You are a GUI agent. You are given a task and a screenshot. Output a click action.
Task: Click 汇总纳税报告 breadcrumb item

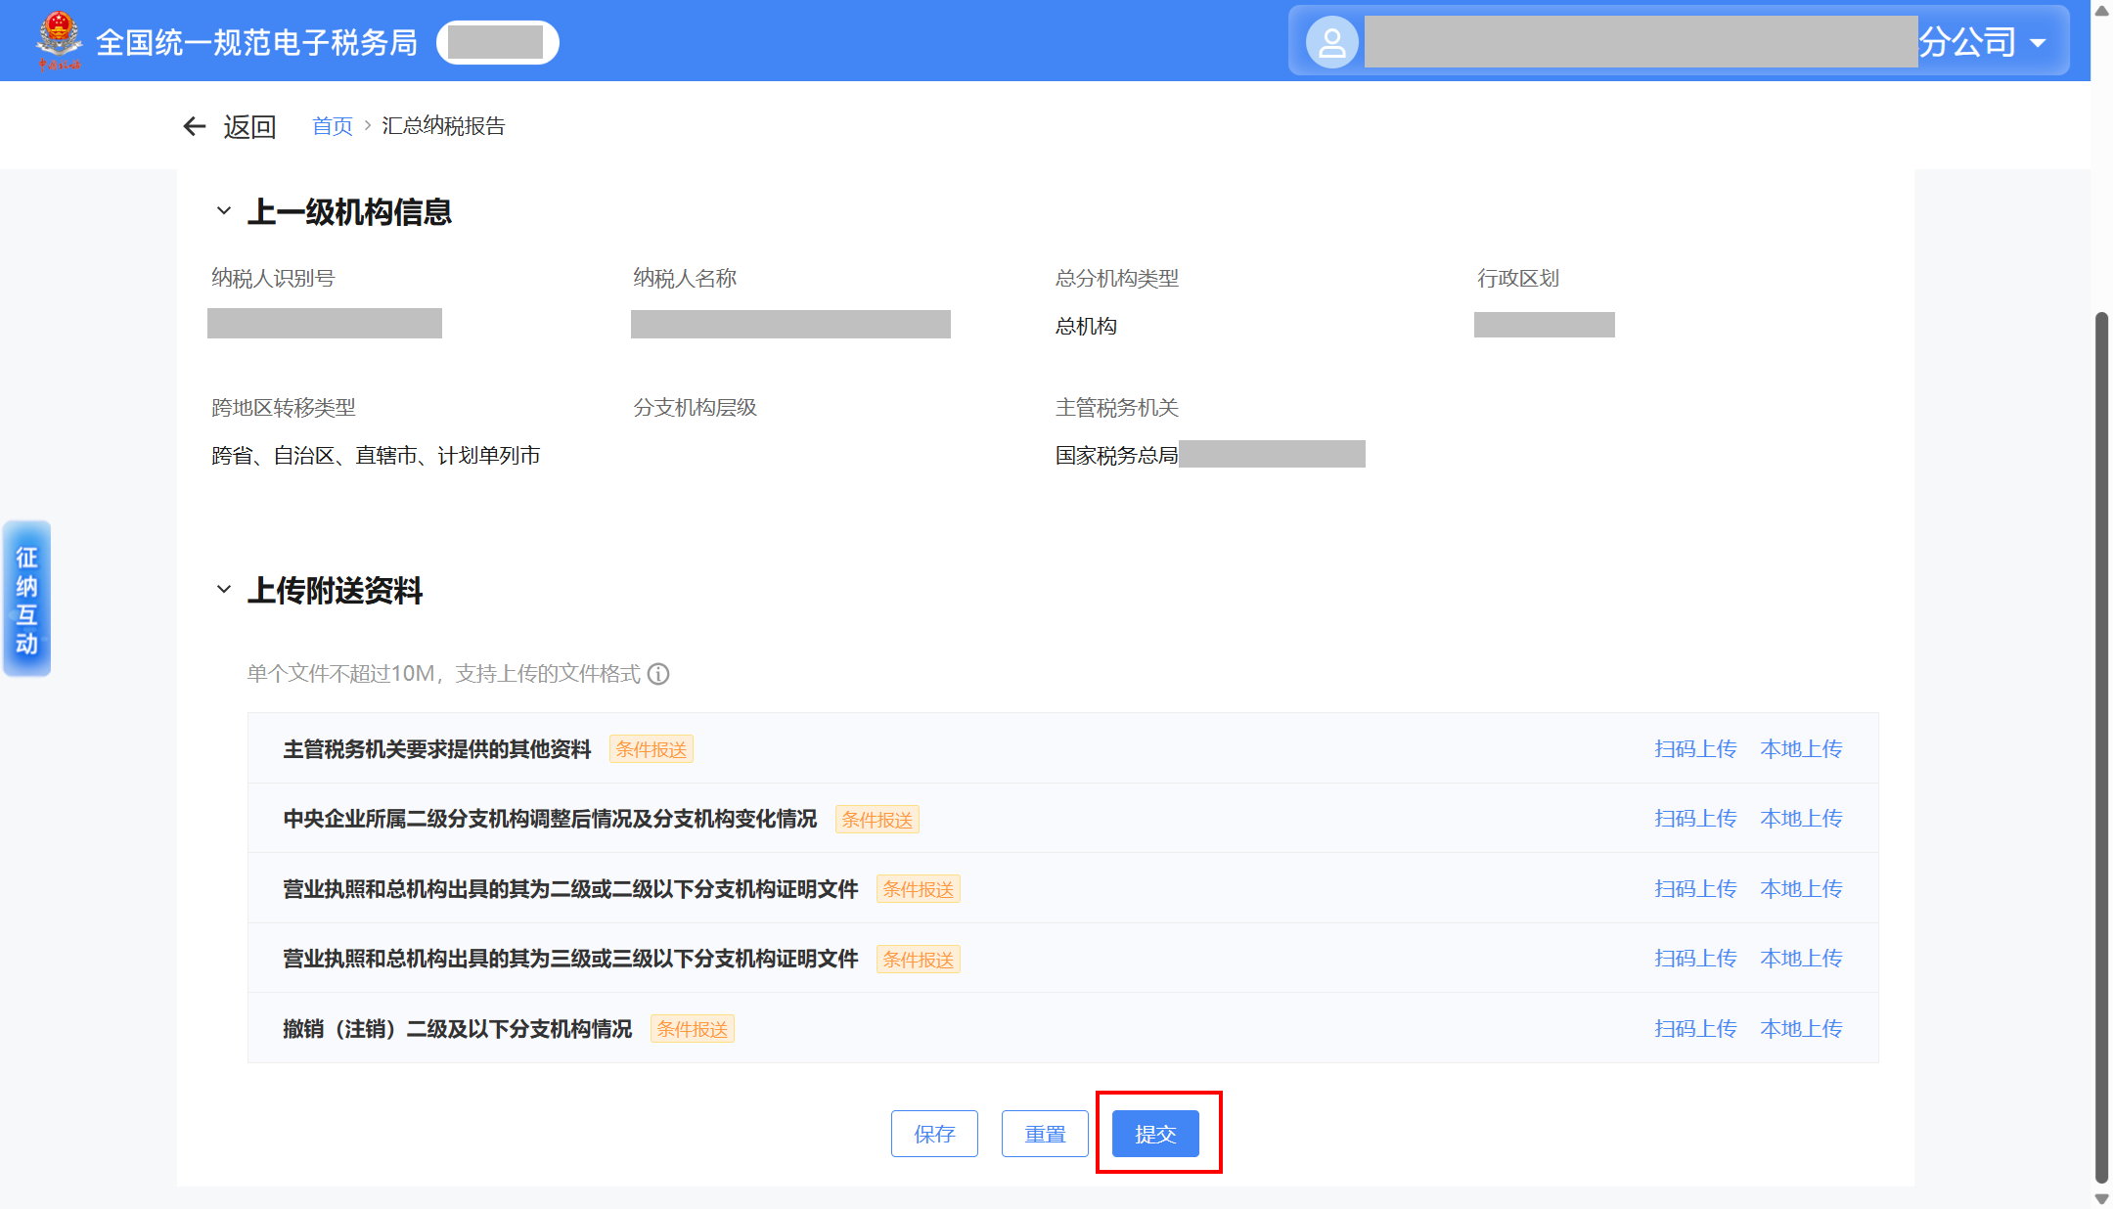tap(443, 126)
